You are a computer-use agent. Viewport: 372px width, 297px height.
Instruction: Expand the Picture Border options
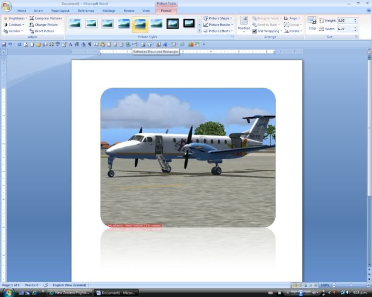pyautogui.click(x=219, y=25)
